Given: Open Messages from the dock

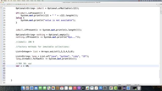Looking at the screenshot, I should pos(45,88).
